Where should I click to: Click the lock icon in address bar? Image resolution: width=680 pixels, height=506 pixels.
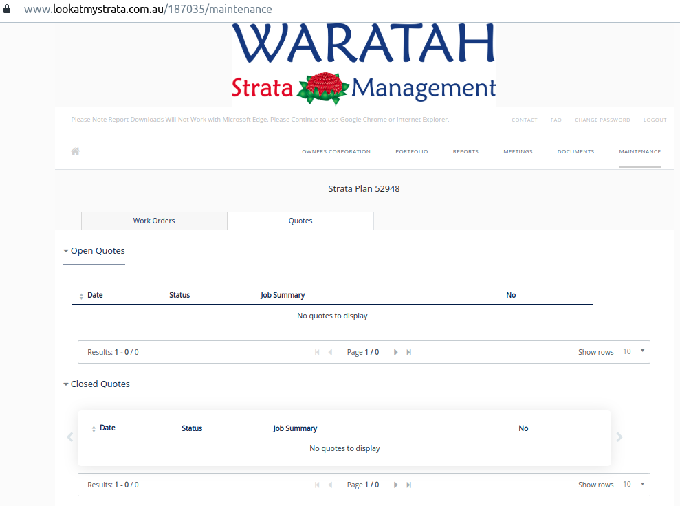pyautogui.click(x=7, y=9)
